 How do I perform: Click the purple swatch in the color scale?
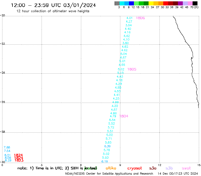tap(180, 3)
